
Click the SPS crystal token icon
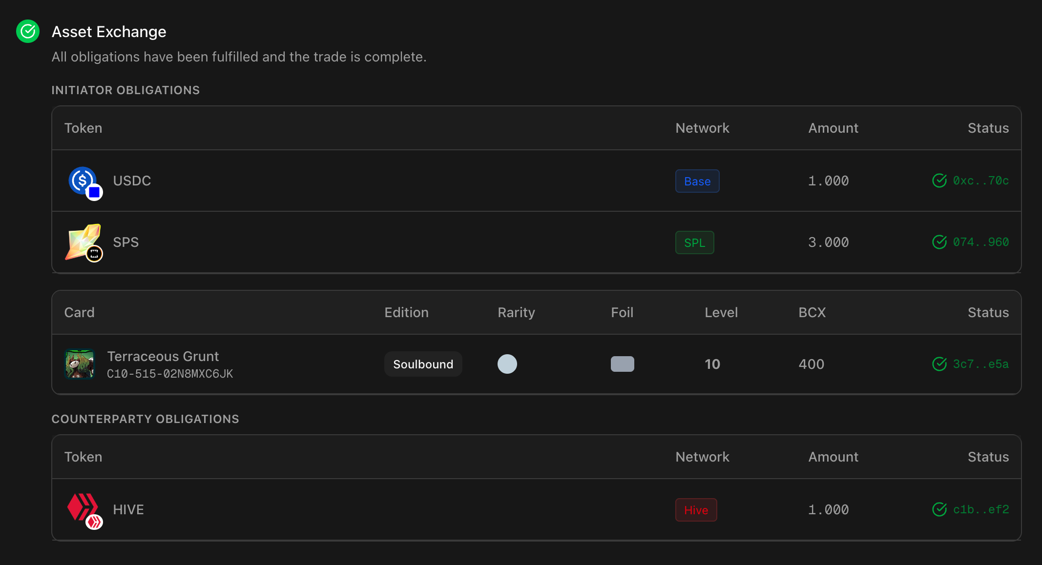point(83,242)
